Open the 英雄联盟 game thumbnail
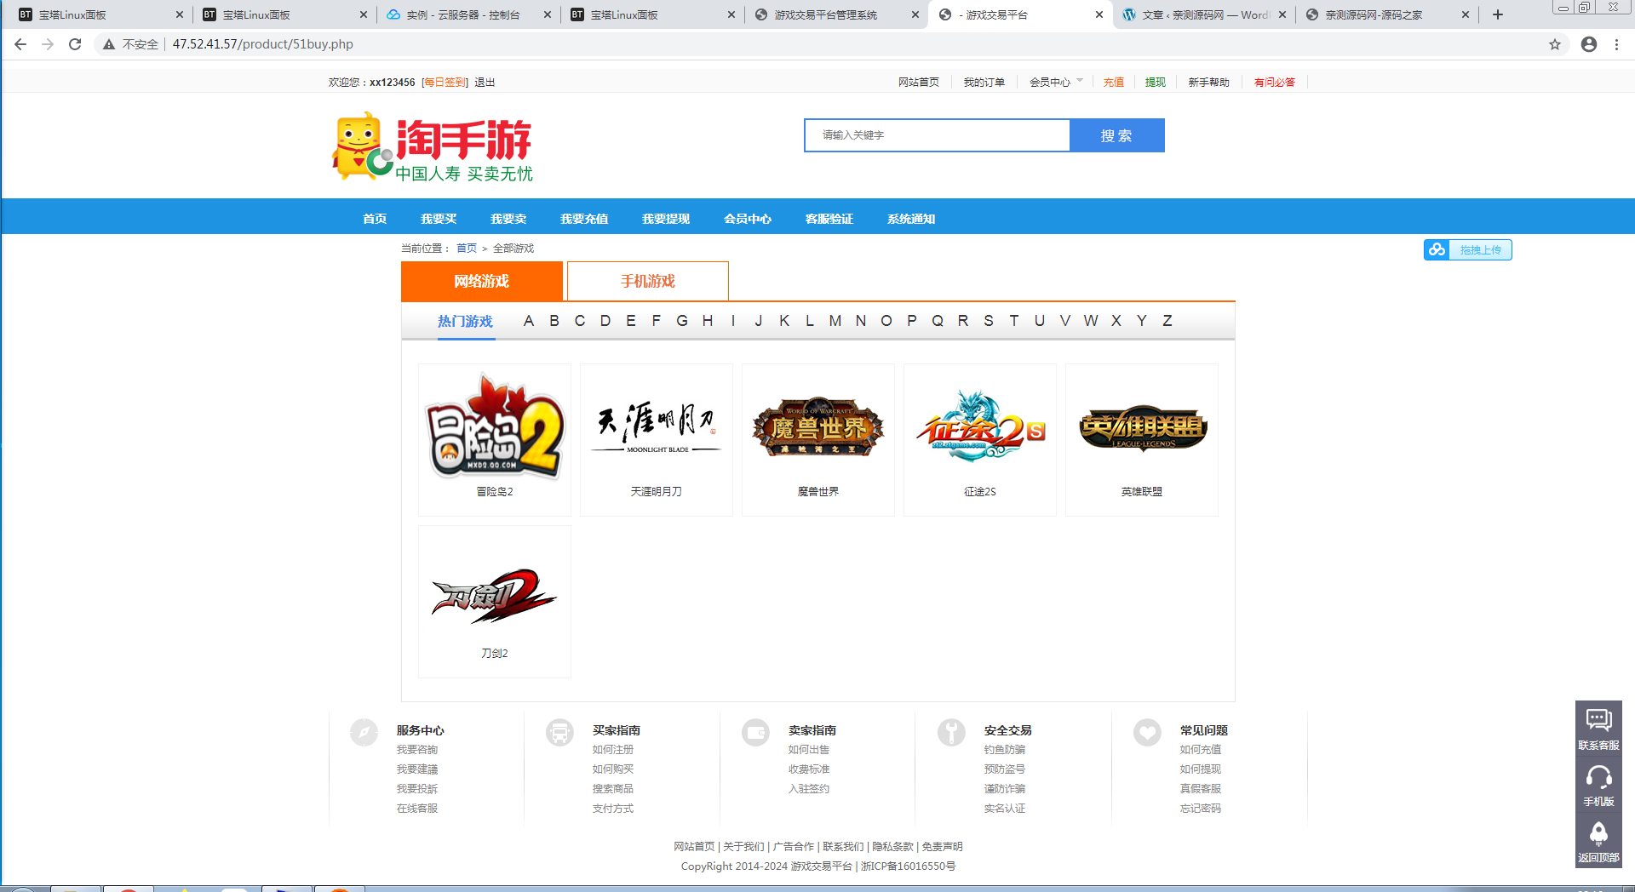This screenshot has width=1635, height=892. (x=1142, y=439)
